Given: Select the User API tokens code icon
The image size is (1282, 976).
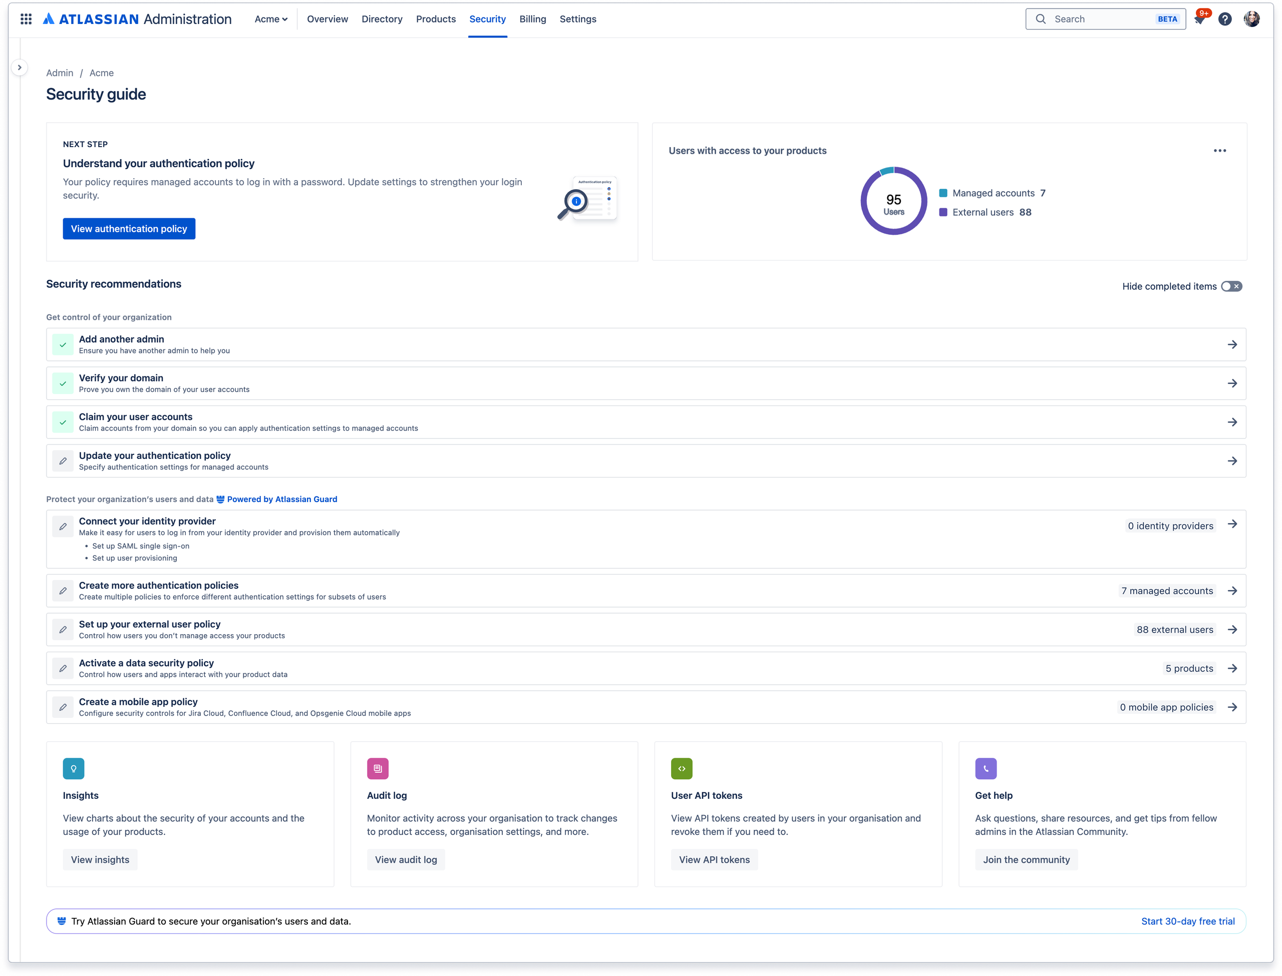Looking at the screenshot, I should 682,768.
